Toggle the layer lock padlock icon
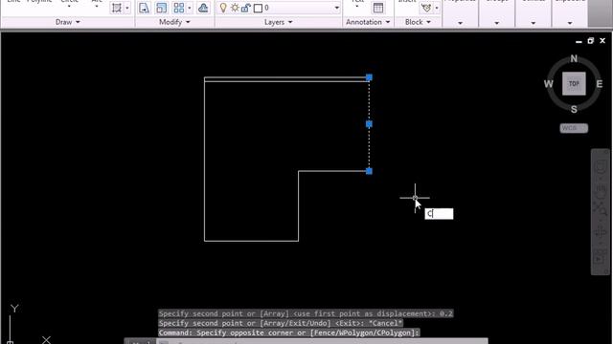 pyautogui.click(x=245, y=8)
